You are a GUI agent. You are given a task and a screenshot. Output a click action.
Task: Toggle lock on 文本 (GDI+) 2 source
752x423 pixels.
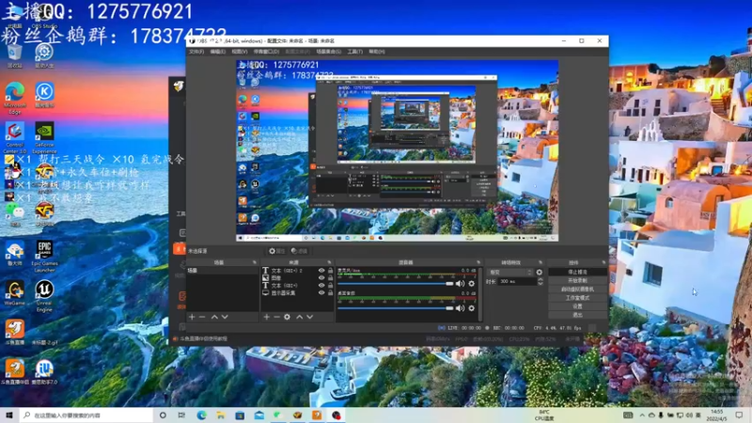pyautogui.click(x=330, y=271)
